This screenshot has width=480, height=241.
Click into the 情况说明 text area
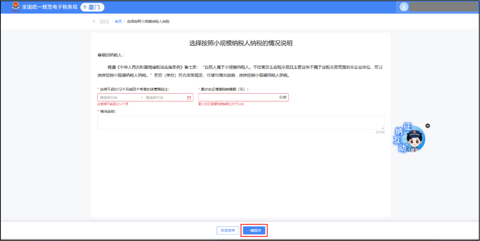[241, 122]
